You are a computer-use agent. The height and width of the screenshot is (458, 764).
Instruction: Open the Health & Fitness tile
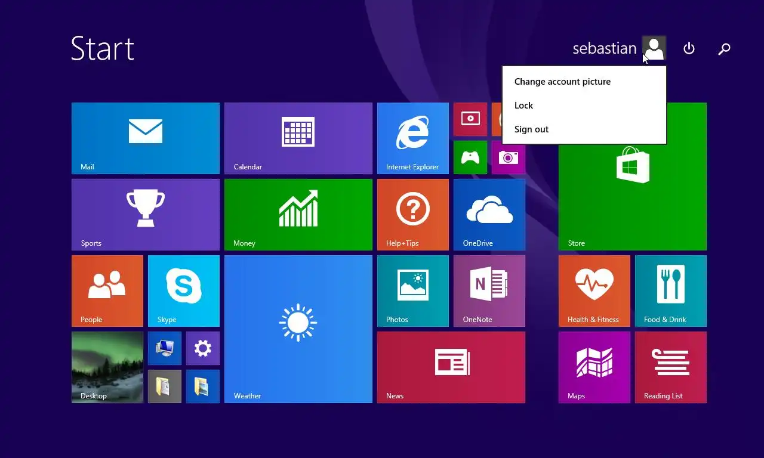(594, 291)
